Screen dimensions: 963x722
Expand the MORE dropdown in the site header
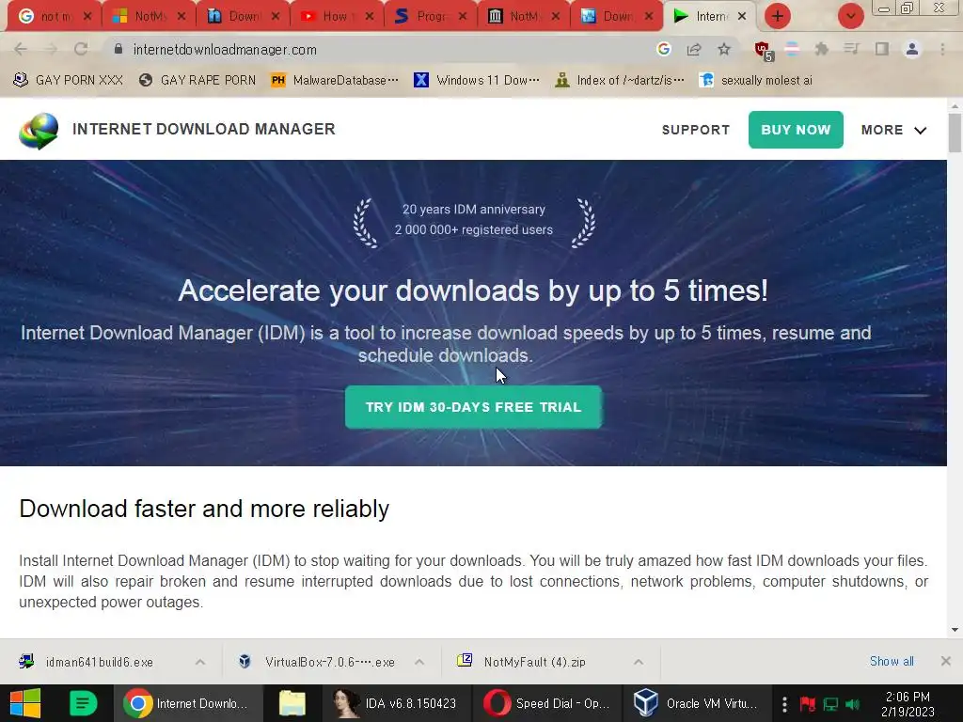click(x=893, y=130)
